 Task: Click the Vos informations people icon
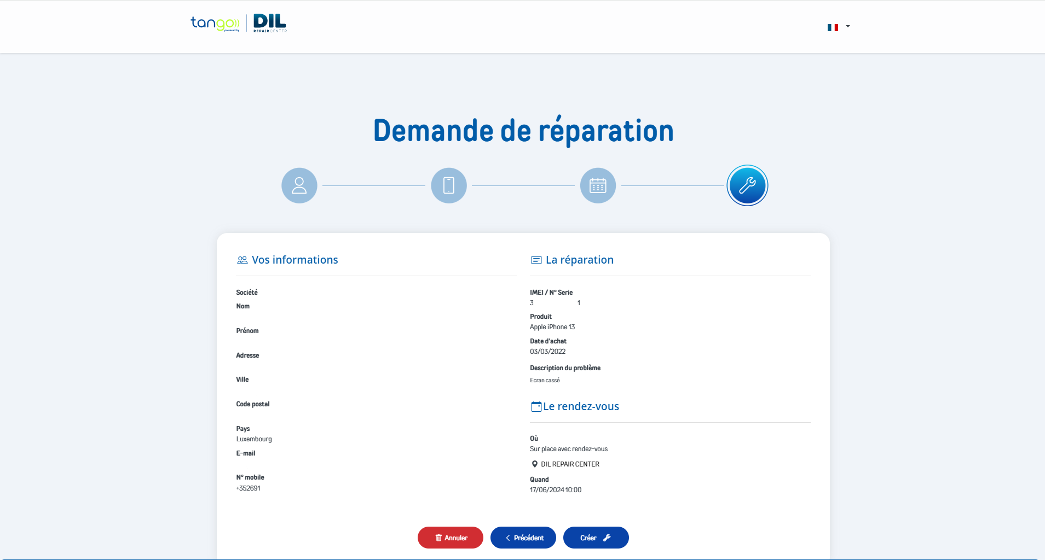click(x=242, y=260)
